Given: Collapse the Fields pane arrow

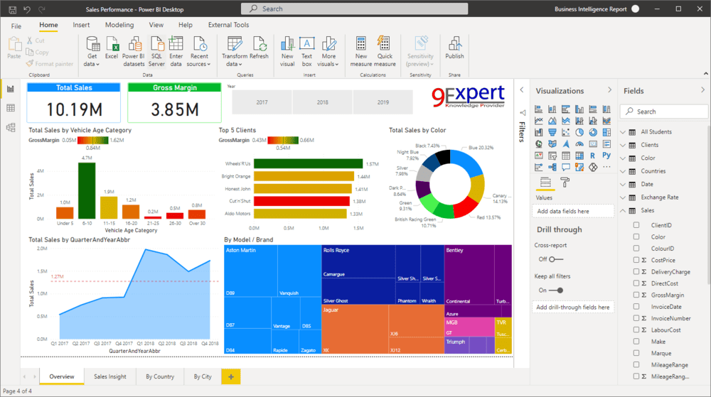Looking at the screenshot, I should click(x=702, y=90).
